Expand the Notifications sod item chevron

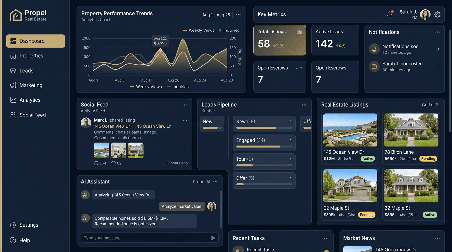pos(438,49)
